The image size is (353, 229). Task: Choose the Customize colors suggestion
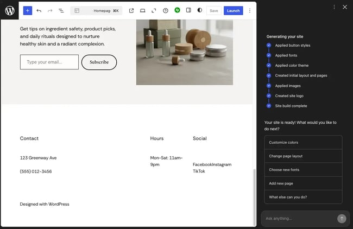coord(303,142)
